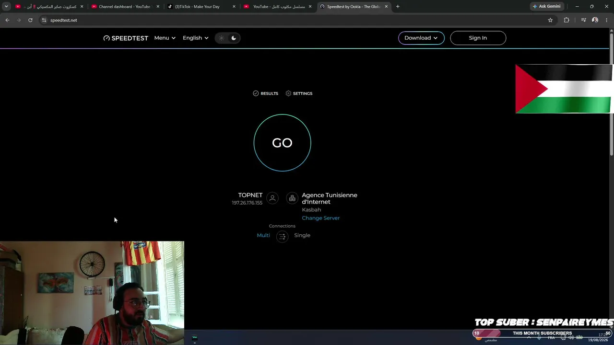Viewport: 614px width, 345px height.
Task: Click the Agence Tunisienne d'Internet server name
Action: click(330, 198)
